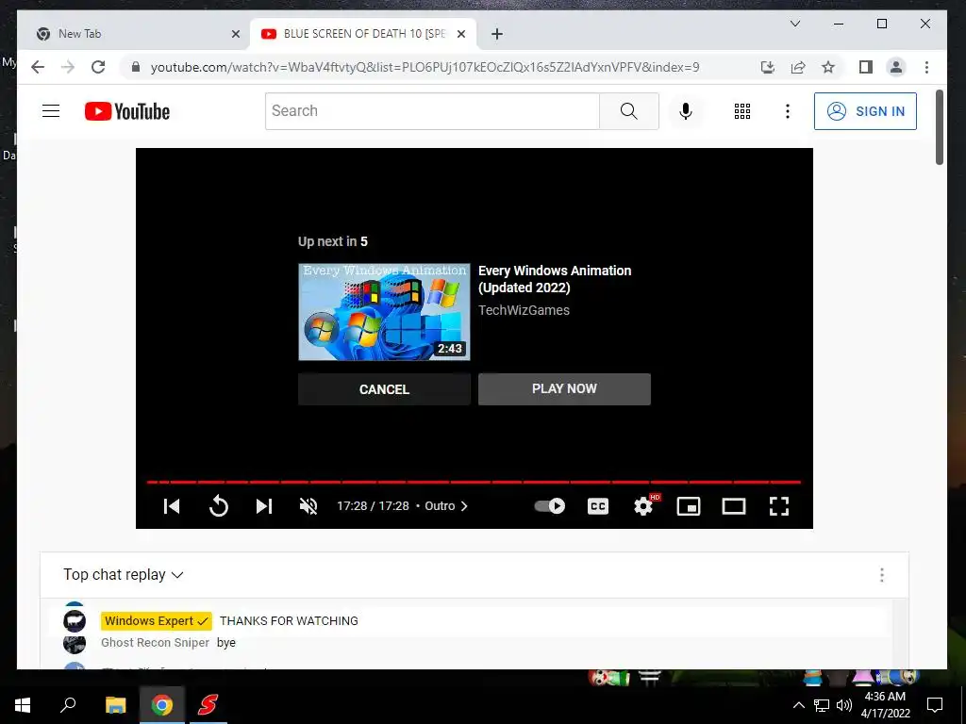The width and height of the screenshot is (966, 724).
Task: Skip to next video in playlist
Action: (x=264, y=506)
